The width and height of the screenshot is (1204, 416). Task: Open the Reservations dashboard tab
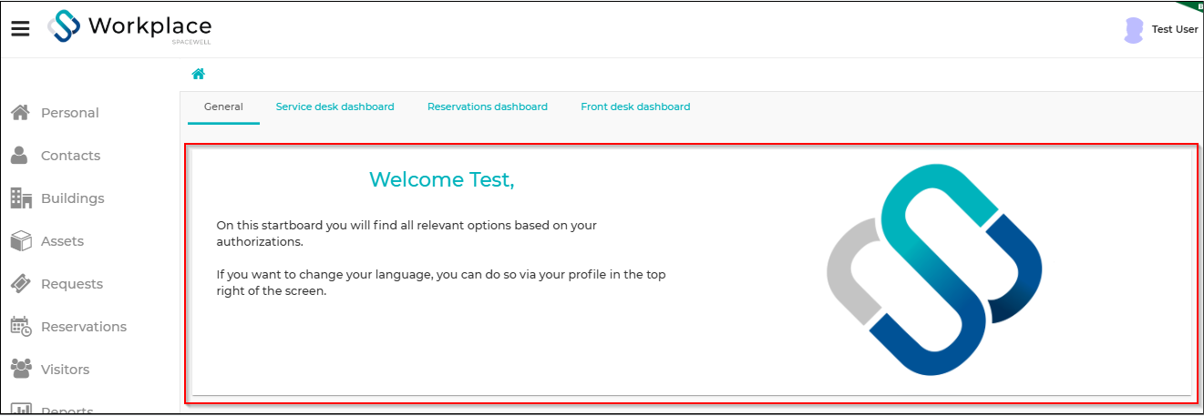pyautogui.click(x=488, y=107)
